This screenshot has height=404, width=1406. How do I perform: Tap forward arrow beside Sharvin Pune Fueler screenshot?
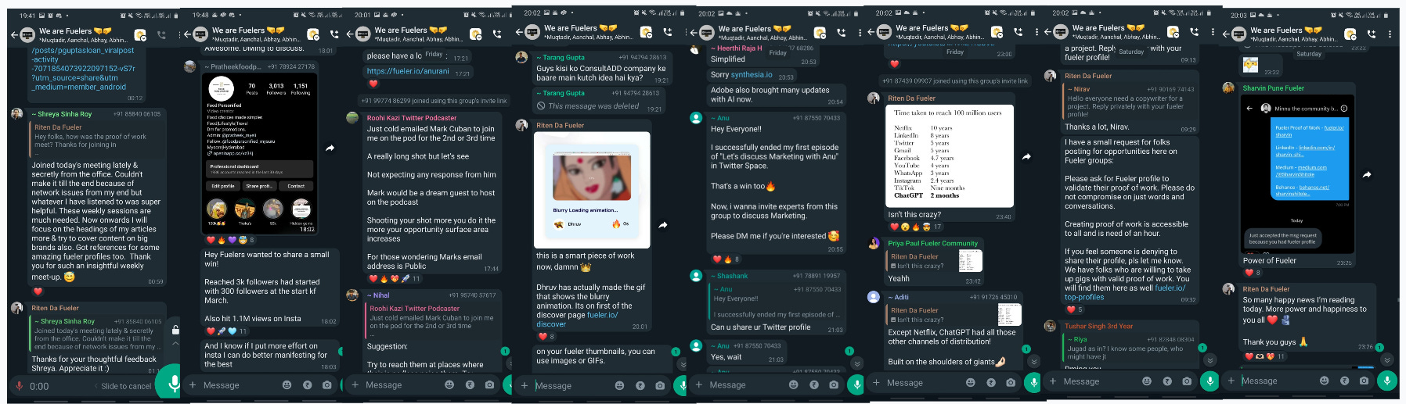[x=1366, y=175]
